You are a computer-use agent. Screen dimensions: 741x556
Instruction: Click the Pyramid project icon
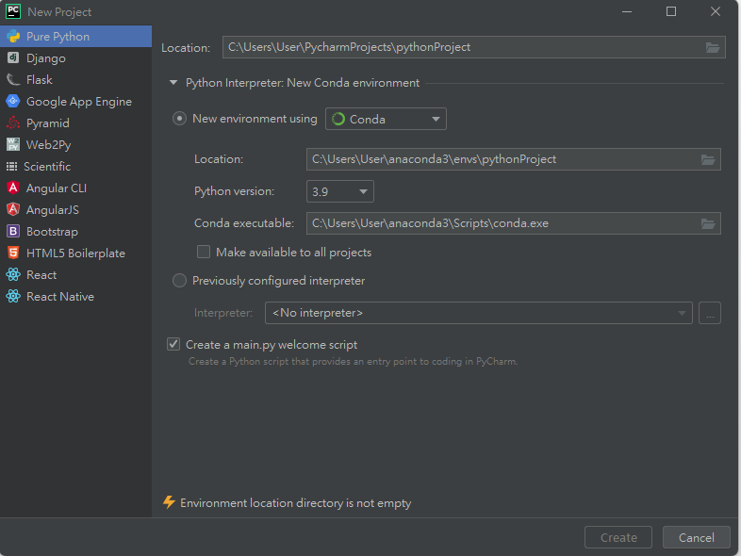pos(13,123)
